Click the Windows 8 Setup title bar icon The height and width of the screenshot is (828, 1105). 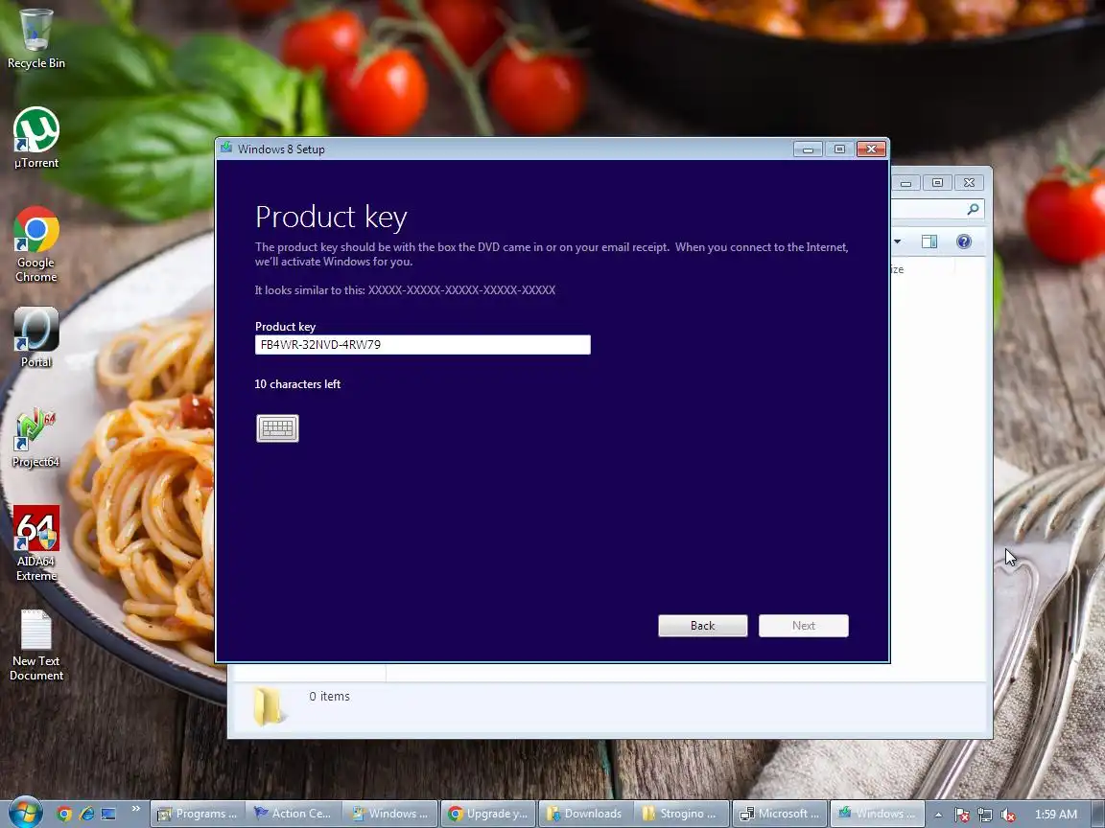226,148
